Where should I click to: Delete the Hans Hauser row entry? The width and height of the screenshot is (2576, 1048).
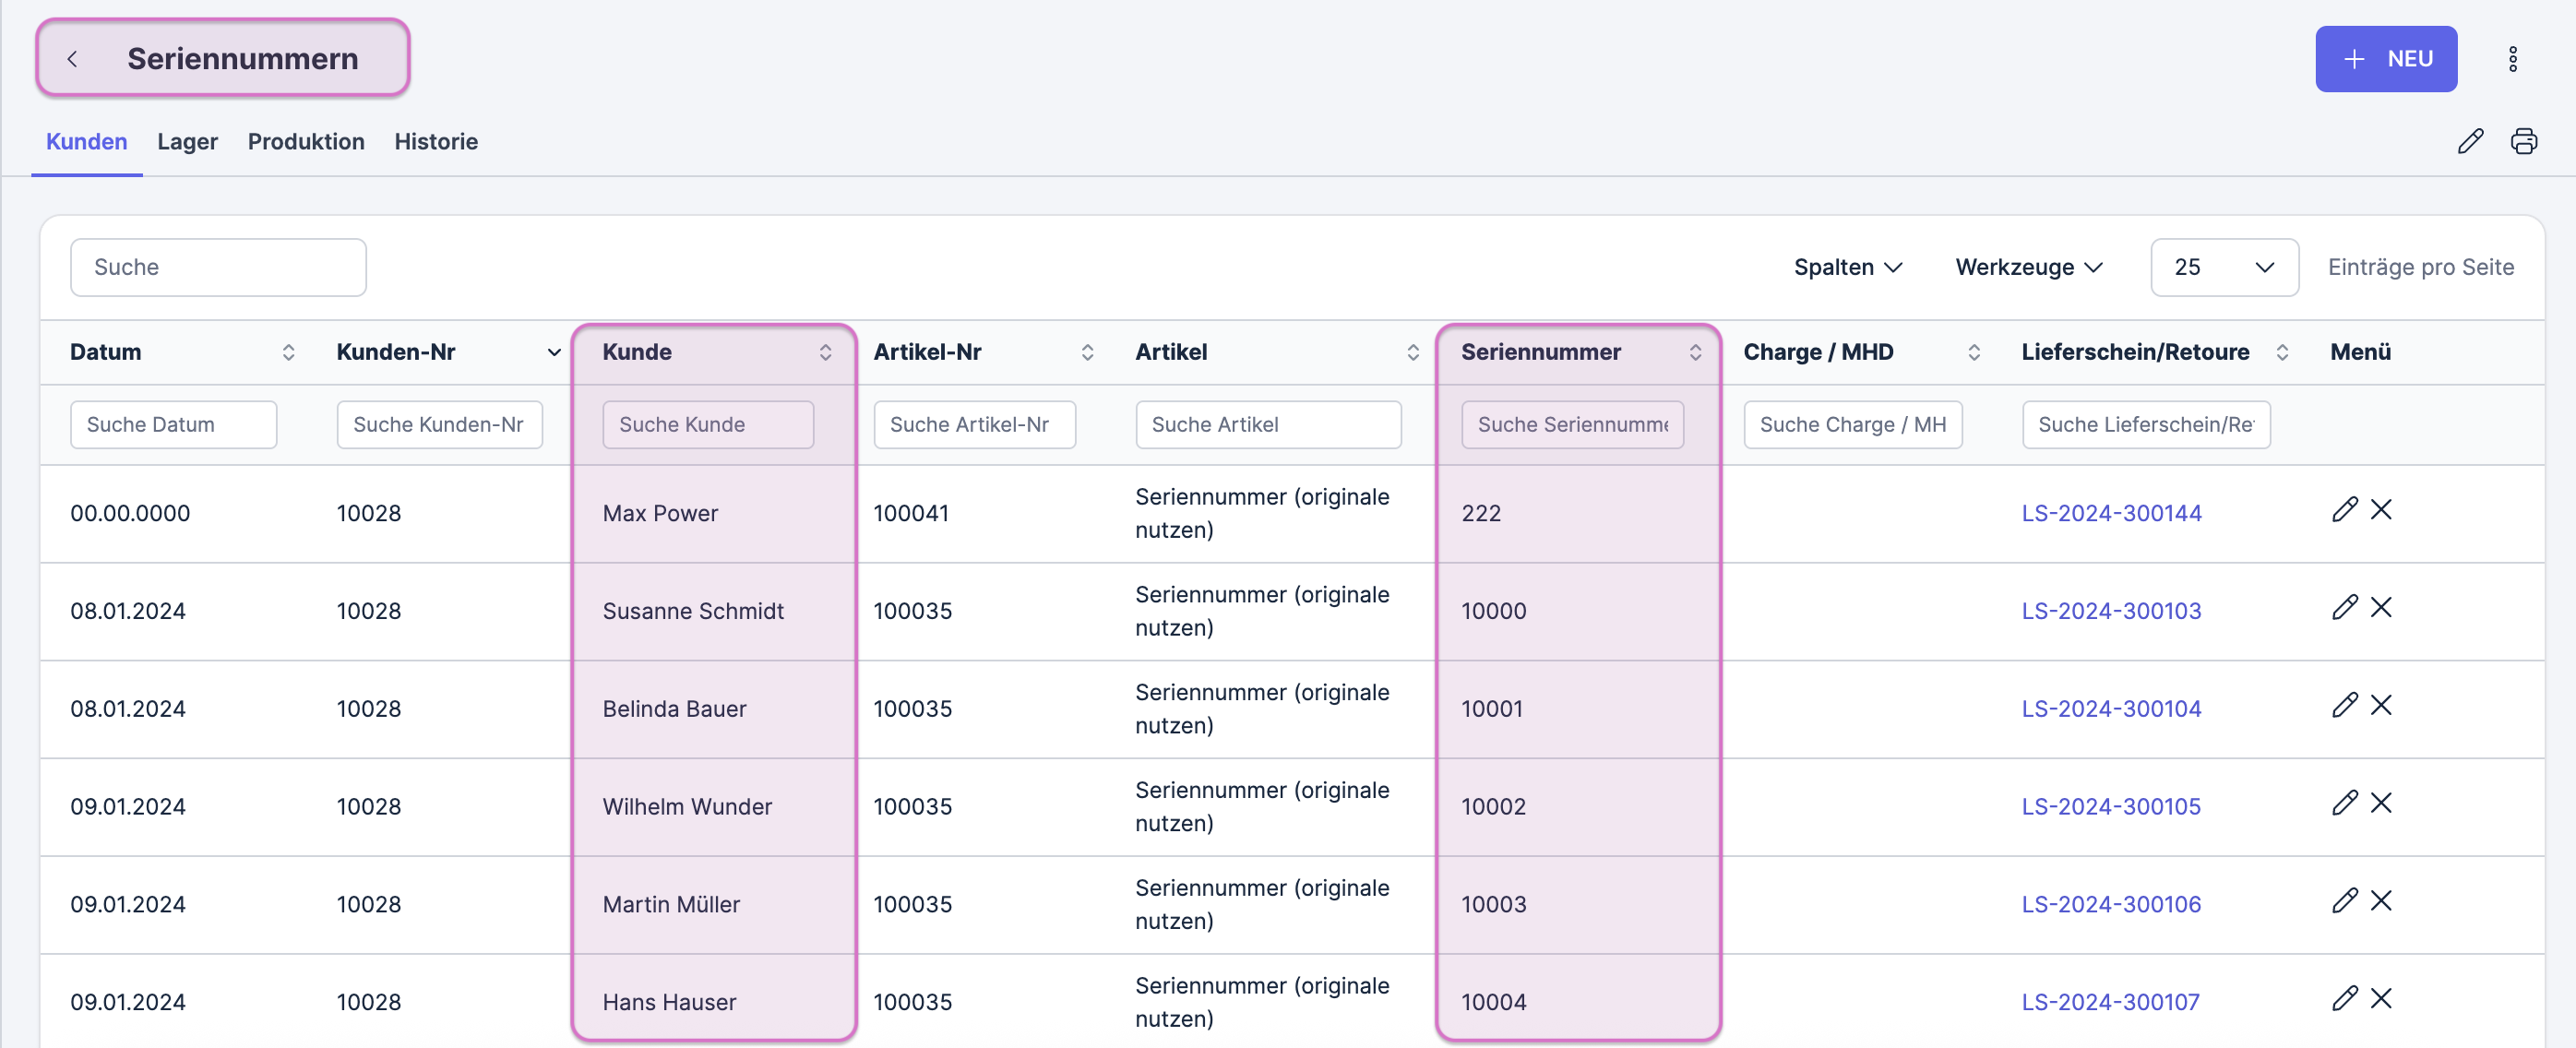click(2381, 999)
